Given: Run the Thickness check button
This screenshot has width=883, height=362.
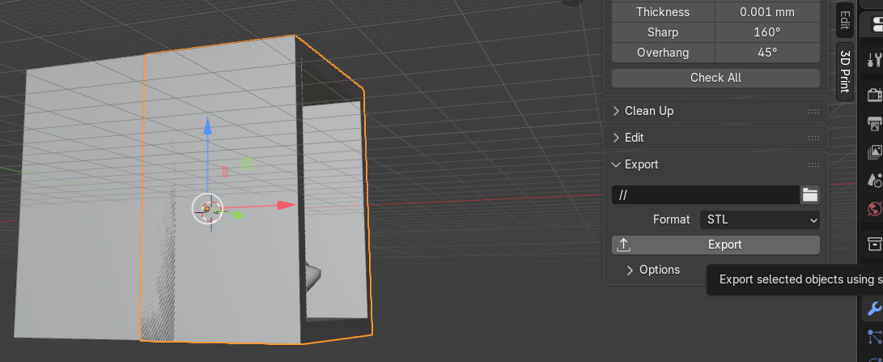Looking at the screenshot, I should (x=663, y=12).
